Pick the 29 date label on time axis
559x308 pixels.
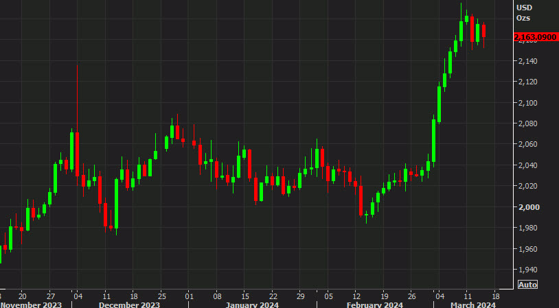point(301,296)
